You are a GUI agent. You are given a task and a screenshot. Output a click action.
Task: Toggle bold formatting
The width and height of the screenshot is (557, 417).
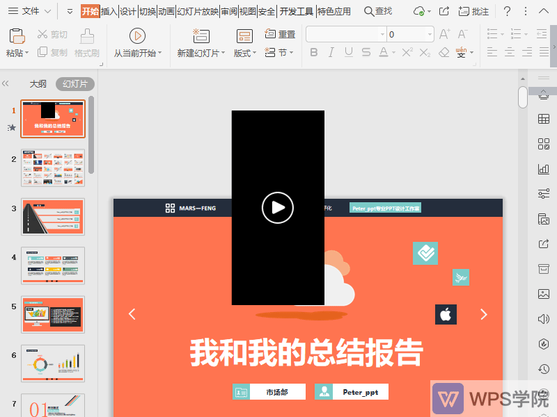(x=313, y=52)
